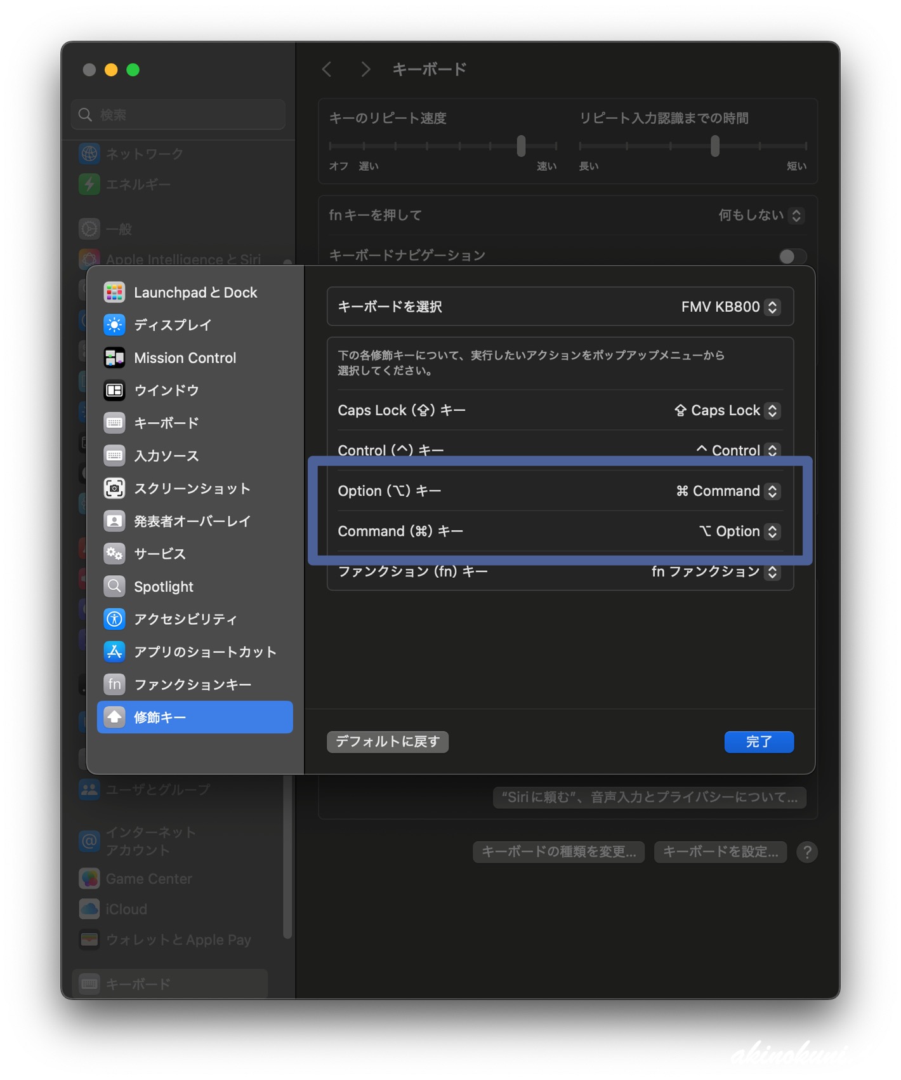Open the Command key popup set to Option
Image resolution: width=901 pixels, height=1080 pixels.
(x=772, y=531)
